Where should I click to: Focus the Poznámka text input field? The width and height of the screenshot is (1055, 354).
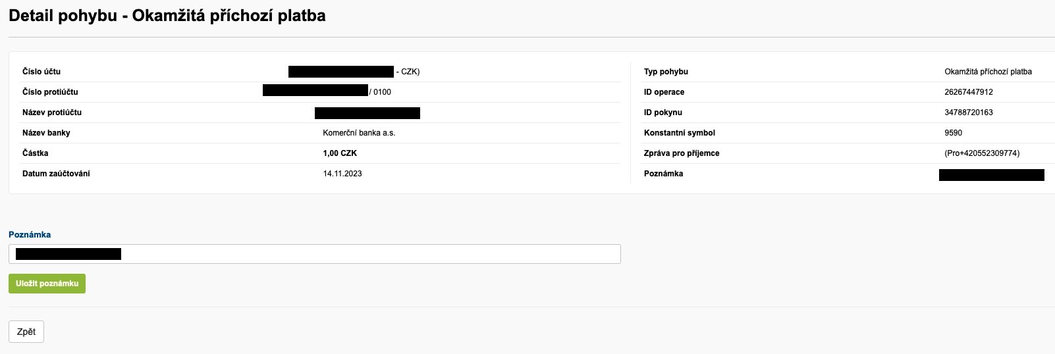point(315,254)
